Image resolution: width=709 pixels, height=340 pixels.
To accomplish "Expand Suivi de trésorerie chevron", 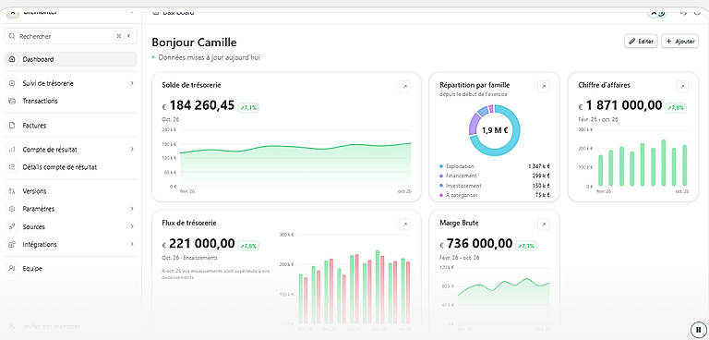I will point(132,83).
